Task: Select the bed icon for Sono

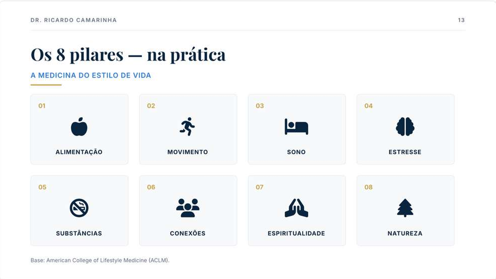Action: 296,127
